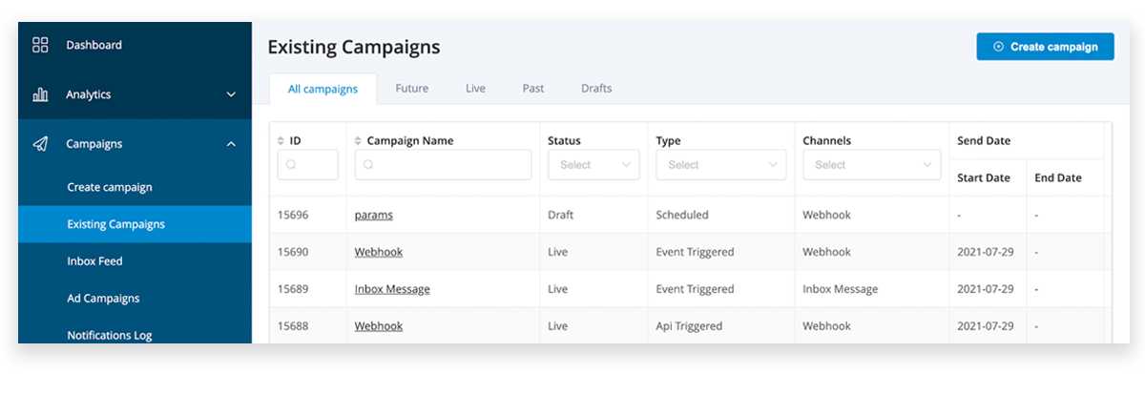Open the Inbox Message campaign link
The image size is (1145, 394).
pyautogui.click(x=392, y=289)
